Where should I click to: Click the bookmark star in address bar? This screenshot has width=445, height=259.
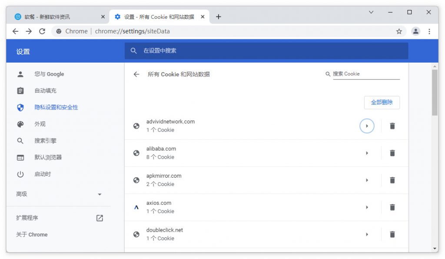399,31
